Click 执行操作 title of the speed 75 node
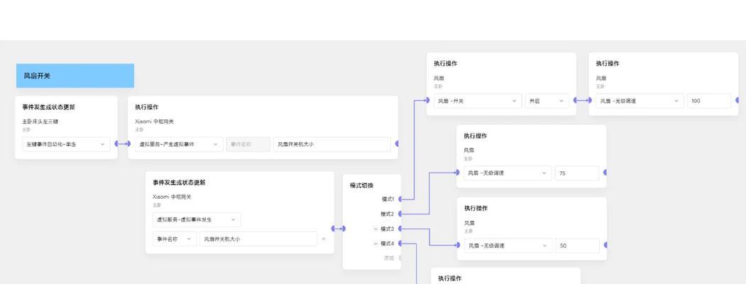 click(x=476, y=136)
